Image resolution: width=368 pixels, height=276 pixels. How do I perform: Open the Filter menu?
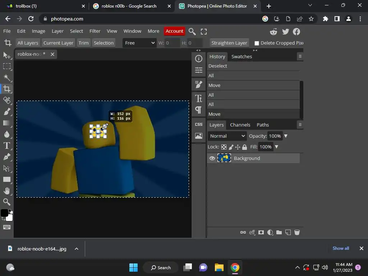95,31
